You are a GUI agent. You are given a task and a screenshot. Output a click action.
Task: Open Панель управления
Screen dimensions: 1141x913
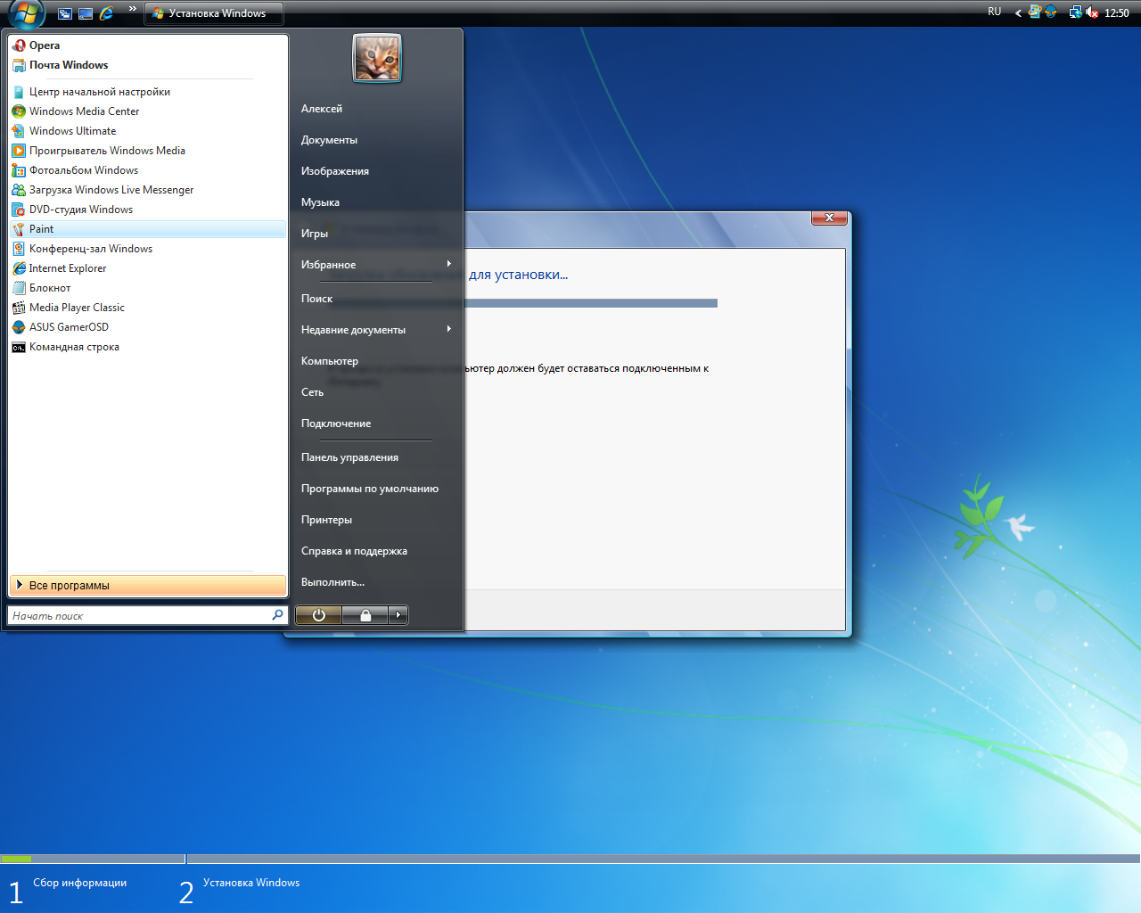pos(349,457)
